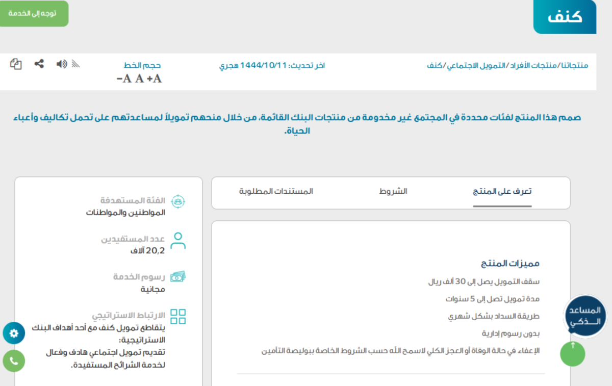Image resolution: width=612 pixels, height=386 pixels.
Task: Open the المساعد الذكي chat assistant
Action: click(584, 316)
